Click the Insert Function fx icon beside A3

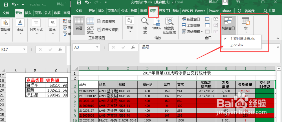[133, 47]
